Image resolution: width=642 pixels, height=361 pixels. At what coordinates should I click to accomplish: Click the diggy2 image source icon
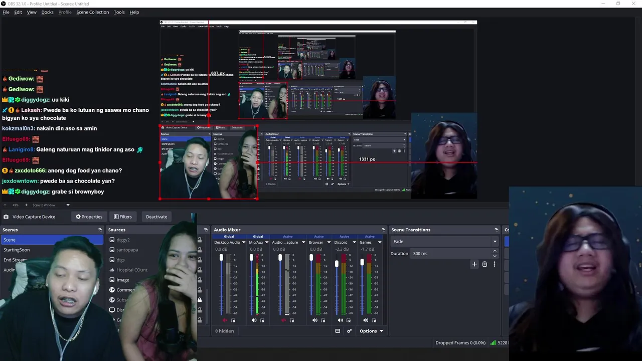pyautogui.click(x=112, y=240)
